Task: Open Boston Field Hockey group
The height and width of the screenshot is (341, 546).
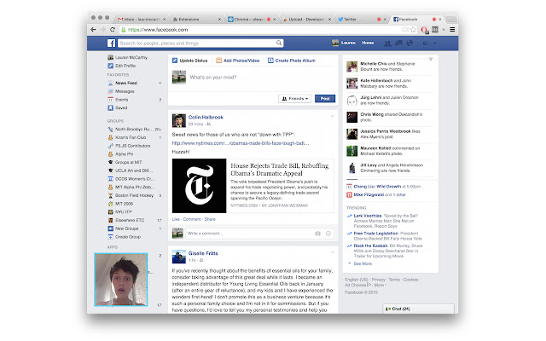Action: (x=134, y=195)
